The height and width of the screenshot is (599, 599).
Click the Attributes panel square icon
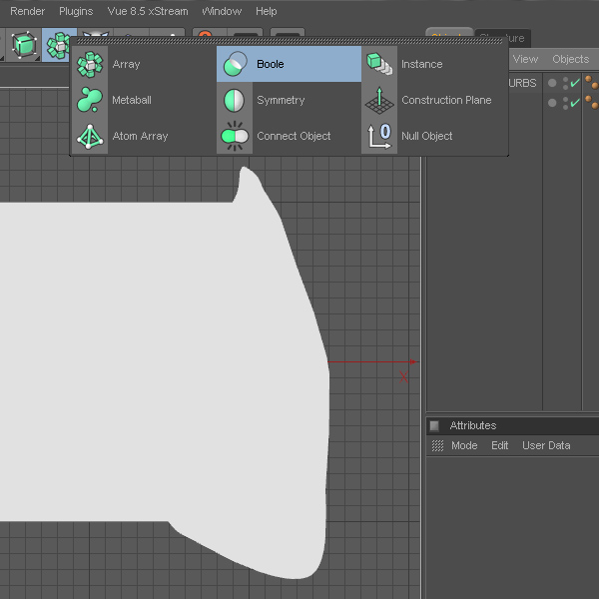(434, 425)
